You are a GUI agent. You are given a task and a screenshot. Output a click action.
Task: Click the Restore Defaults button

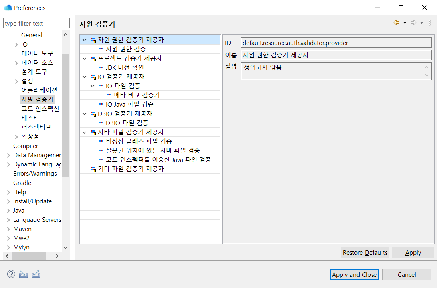(364, 252)
